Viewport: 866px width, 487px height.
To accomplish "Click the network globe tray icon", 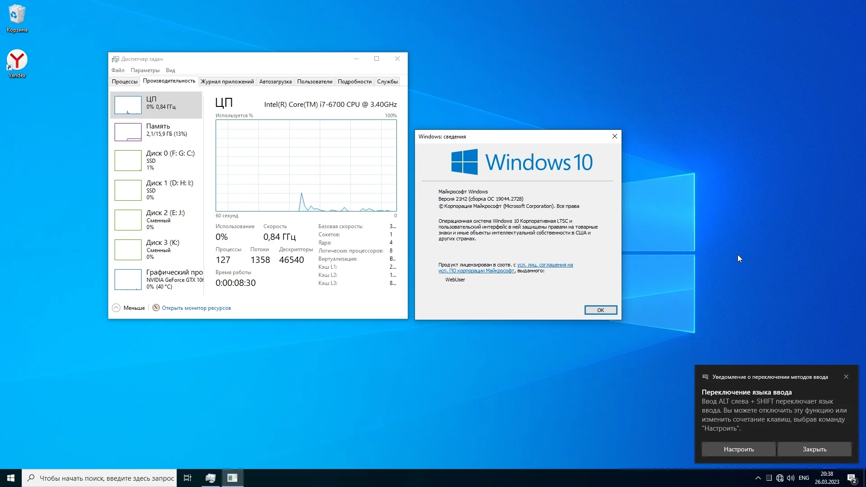I will tap(780, 478).
